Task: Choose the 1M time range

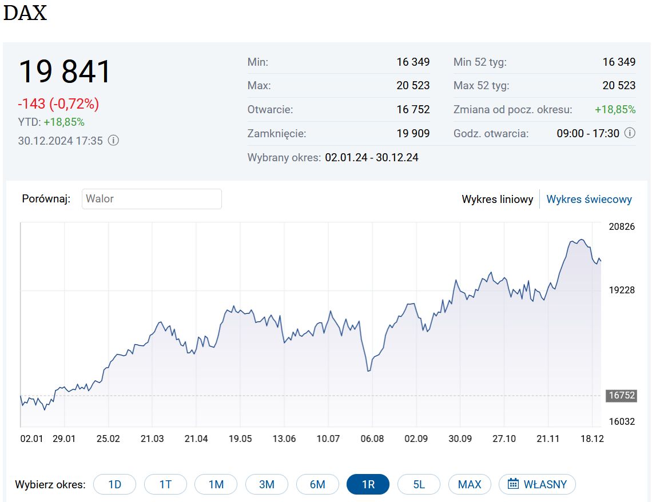Action: pyautogui.click(x=216, y=484)
